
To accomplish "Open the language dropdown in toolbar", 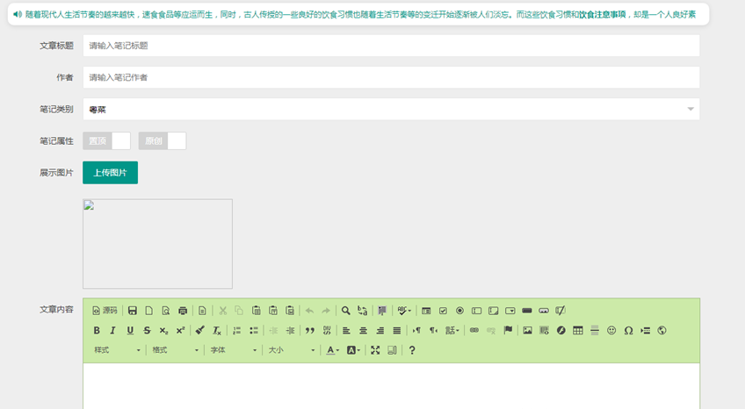I will coord(452,331).
